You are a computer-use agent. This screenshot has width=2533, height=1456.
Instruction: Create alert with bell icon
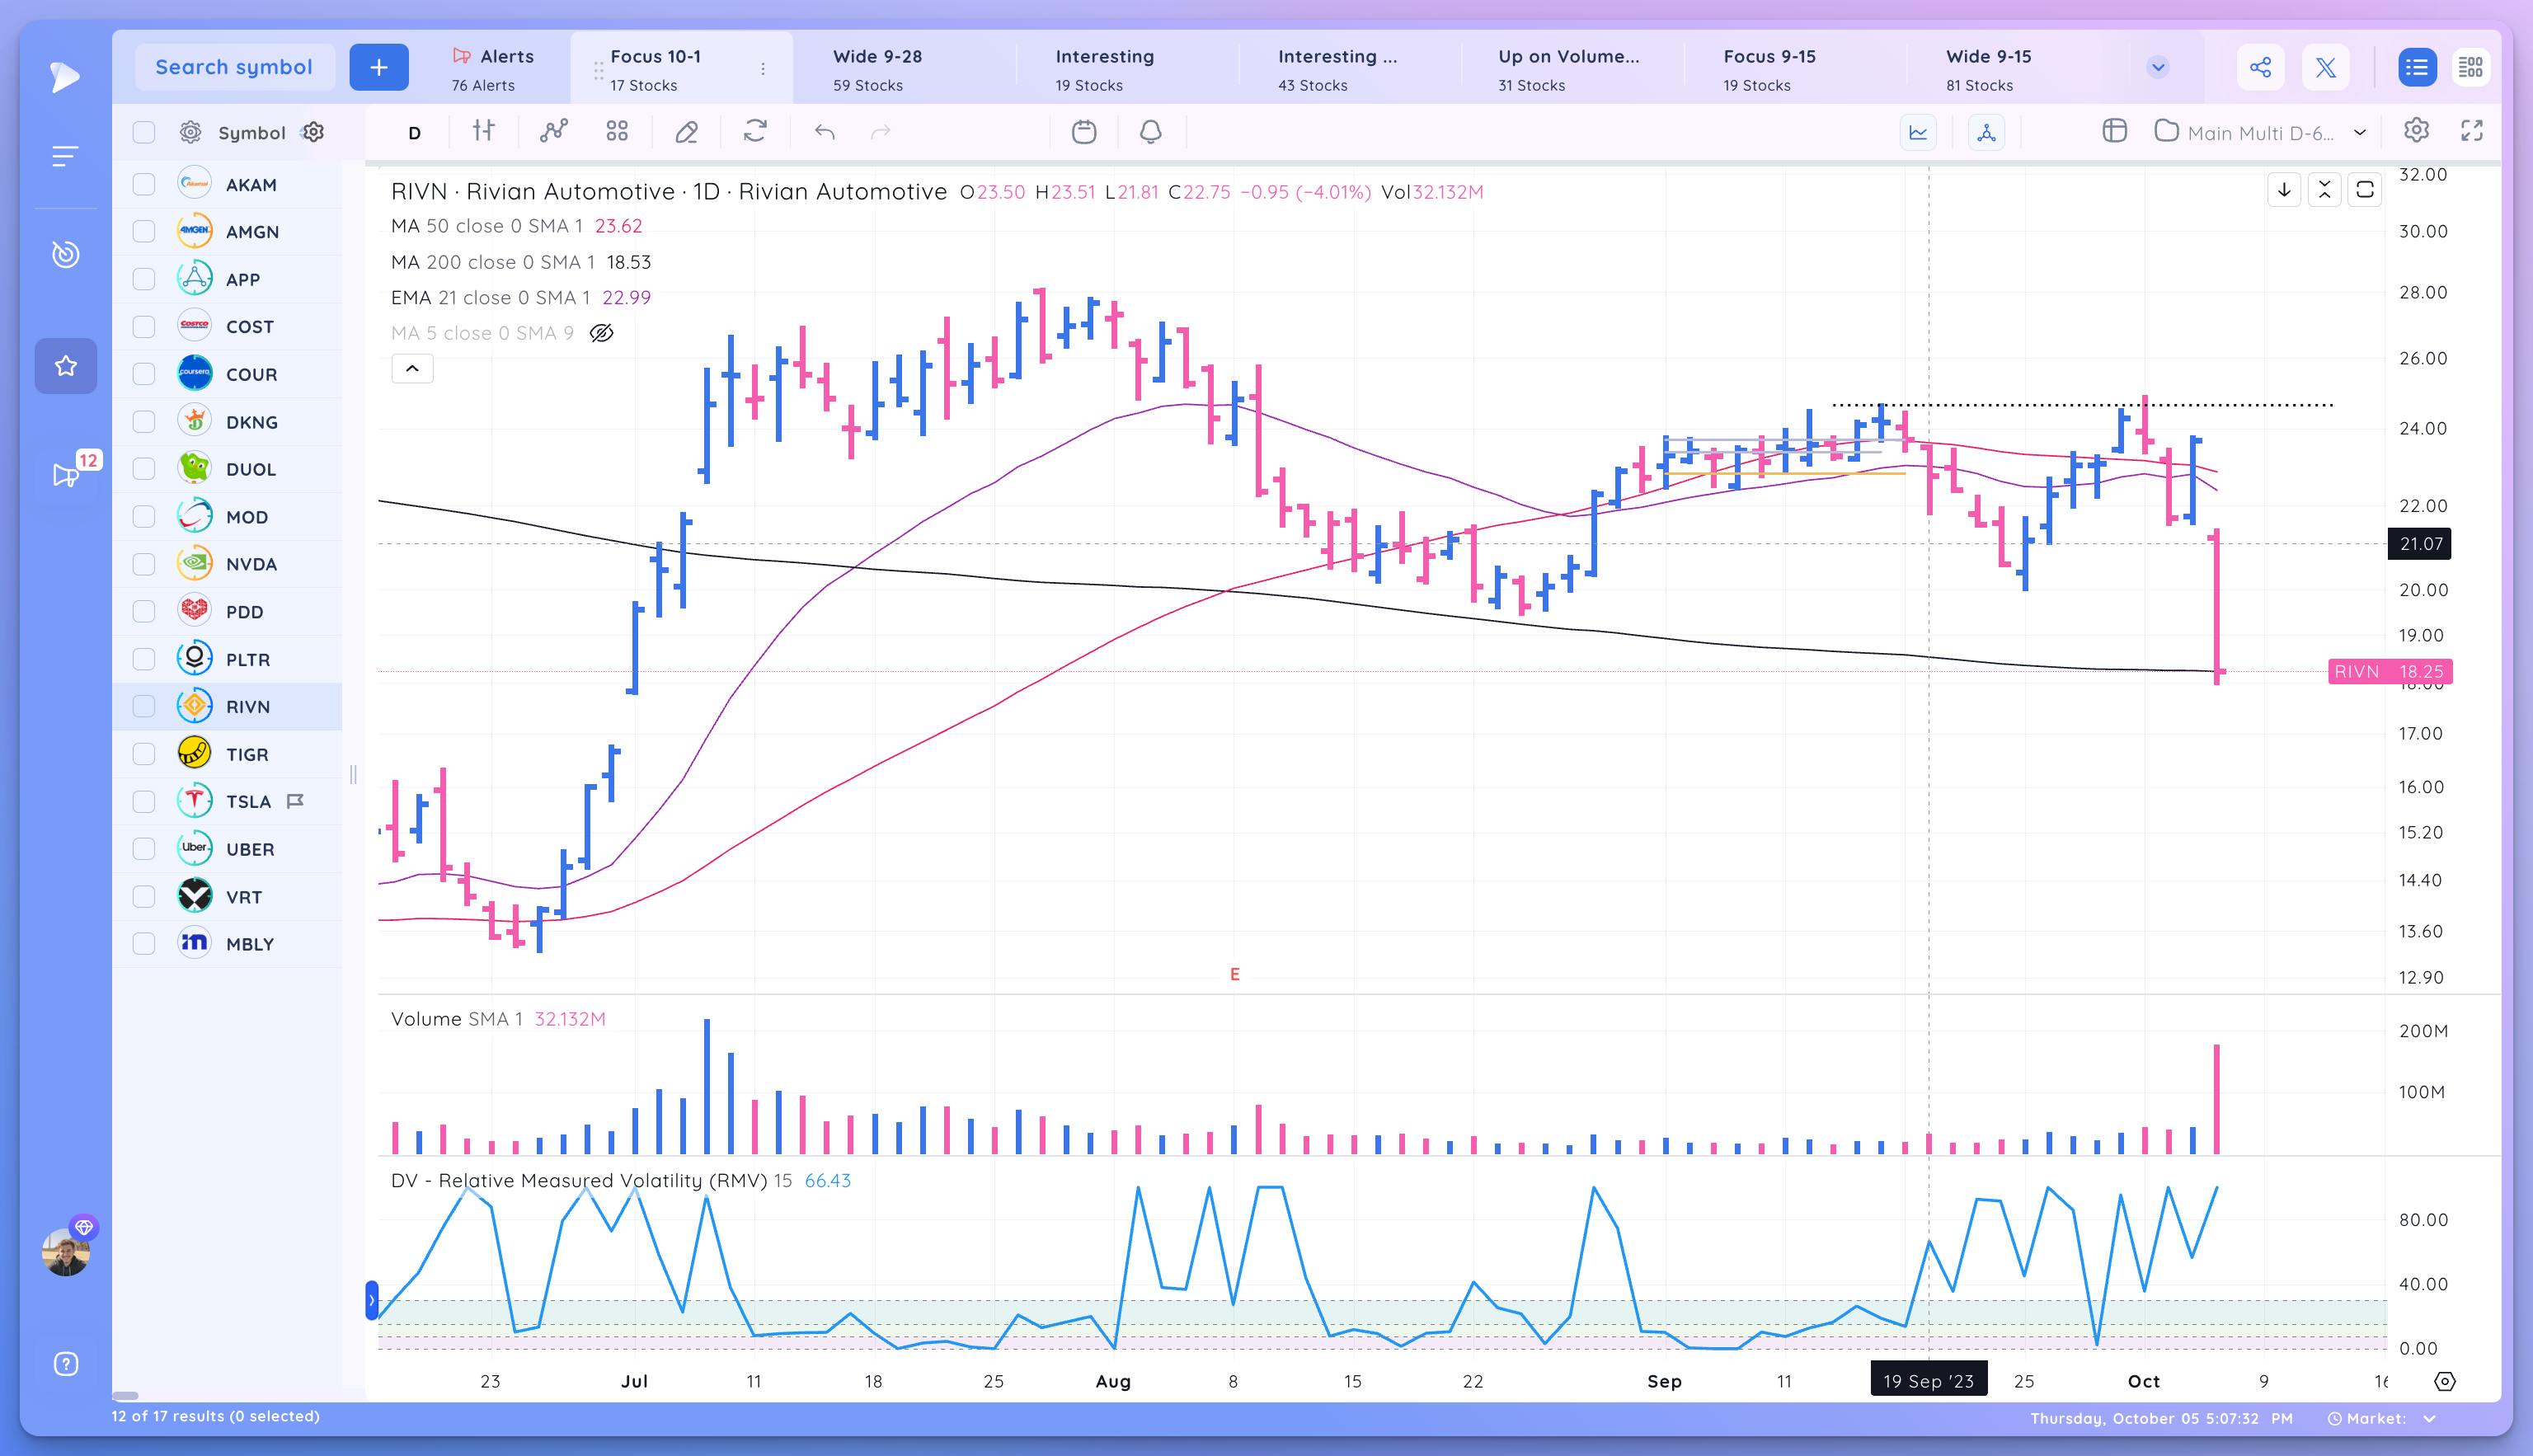(1151, 131)
